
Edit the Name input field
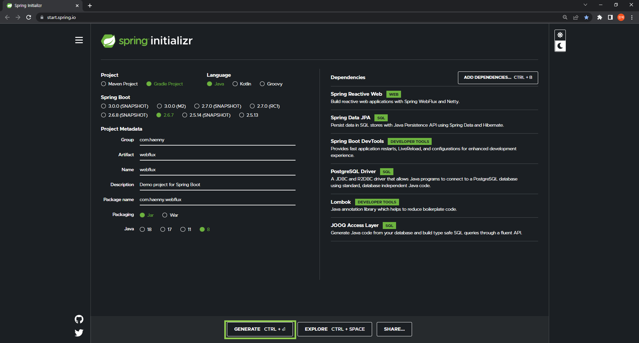(217, 170)
